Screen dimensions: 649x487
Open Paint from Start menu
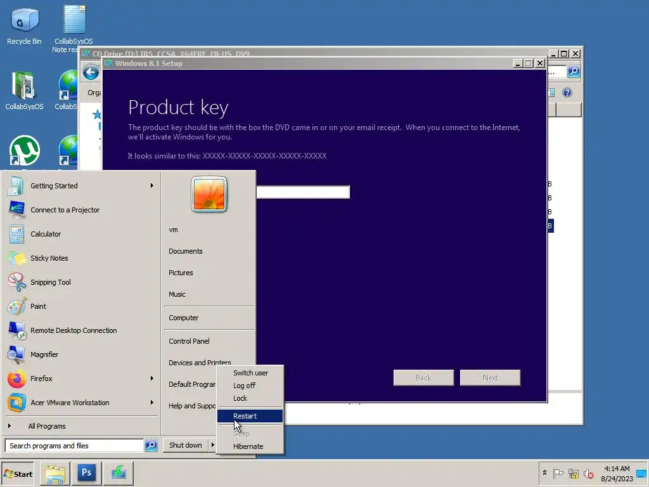pyautogui.click(x=81, y=306)
